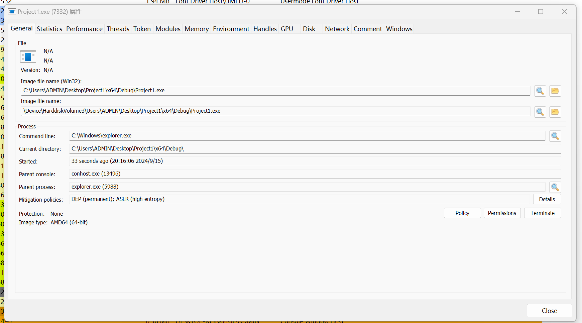Click the Current directory path field
This screenshot has width=582, height=323.
click(x=314, y=149)
